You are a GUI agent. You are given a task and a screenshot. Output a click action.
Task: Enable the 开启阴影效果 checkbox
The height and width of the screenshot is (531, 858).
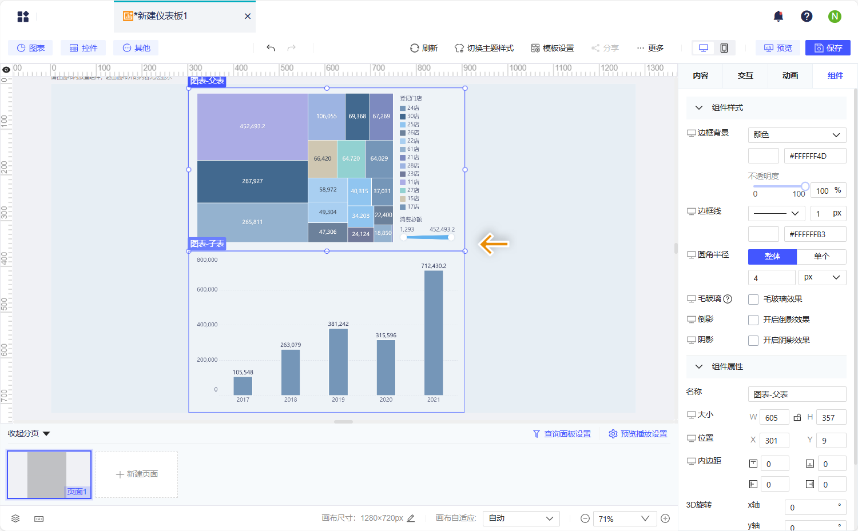[753, 341]
